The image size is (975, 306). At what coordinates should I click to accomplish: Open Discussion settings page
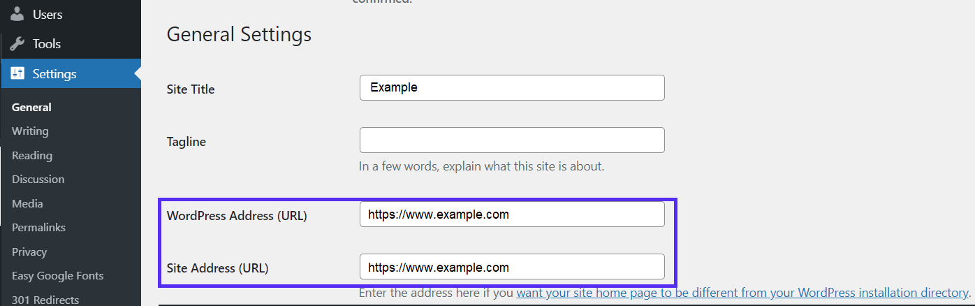pos(38,180)
